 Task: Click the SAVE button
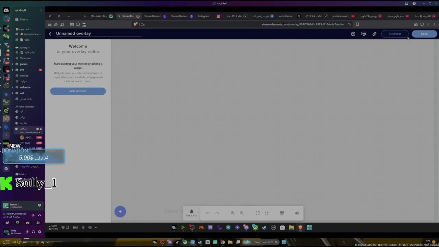pos(424,34)
